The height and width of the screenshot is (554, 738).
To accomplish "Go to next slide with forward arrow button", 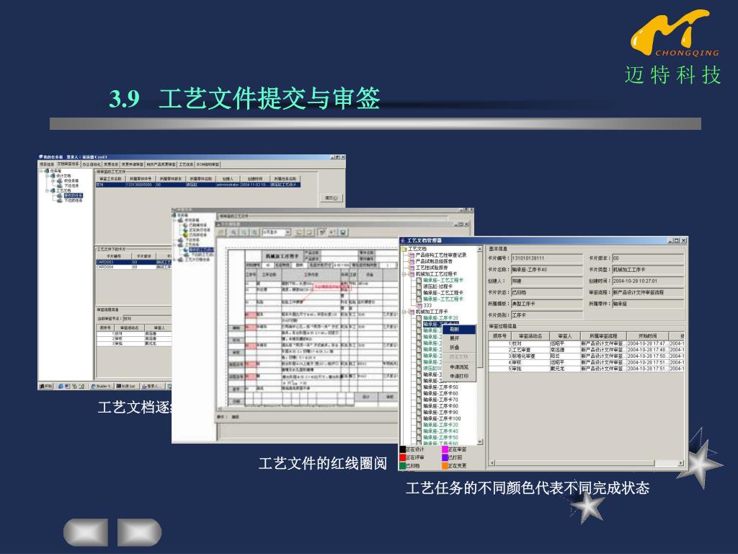I will tap(139, 532).
